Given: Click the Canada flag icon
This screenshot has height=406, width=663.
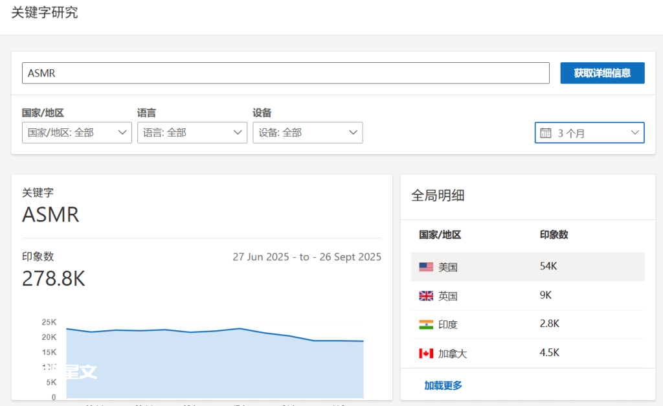Looking at the screenshot, I should click(x=425, y=354).
